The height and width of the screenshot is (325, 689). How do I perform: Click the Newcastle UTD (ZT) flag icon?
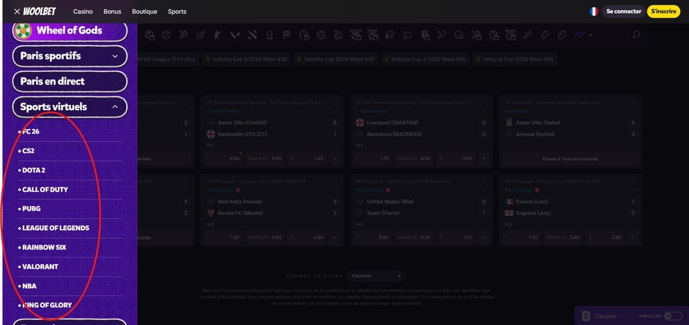211,134
